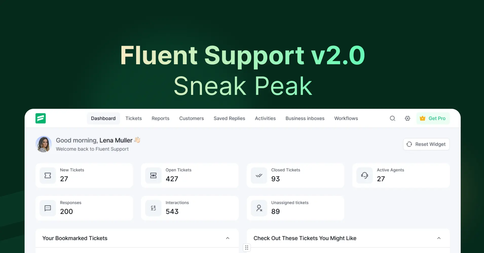Click the Closed Tickets double-check icon
This screenshot has width=484, height=253.
(x=259, y=175)
